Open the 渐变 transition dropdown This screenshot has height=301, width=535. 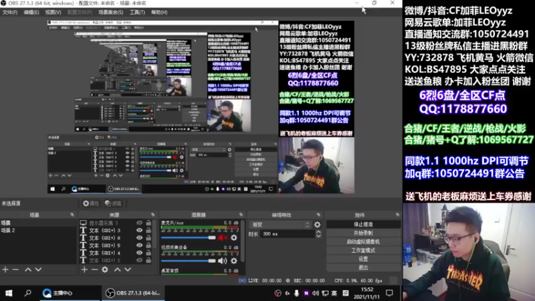coord(280,225)
